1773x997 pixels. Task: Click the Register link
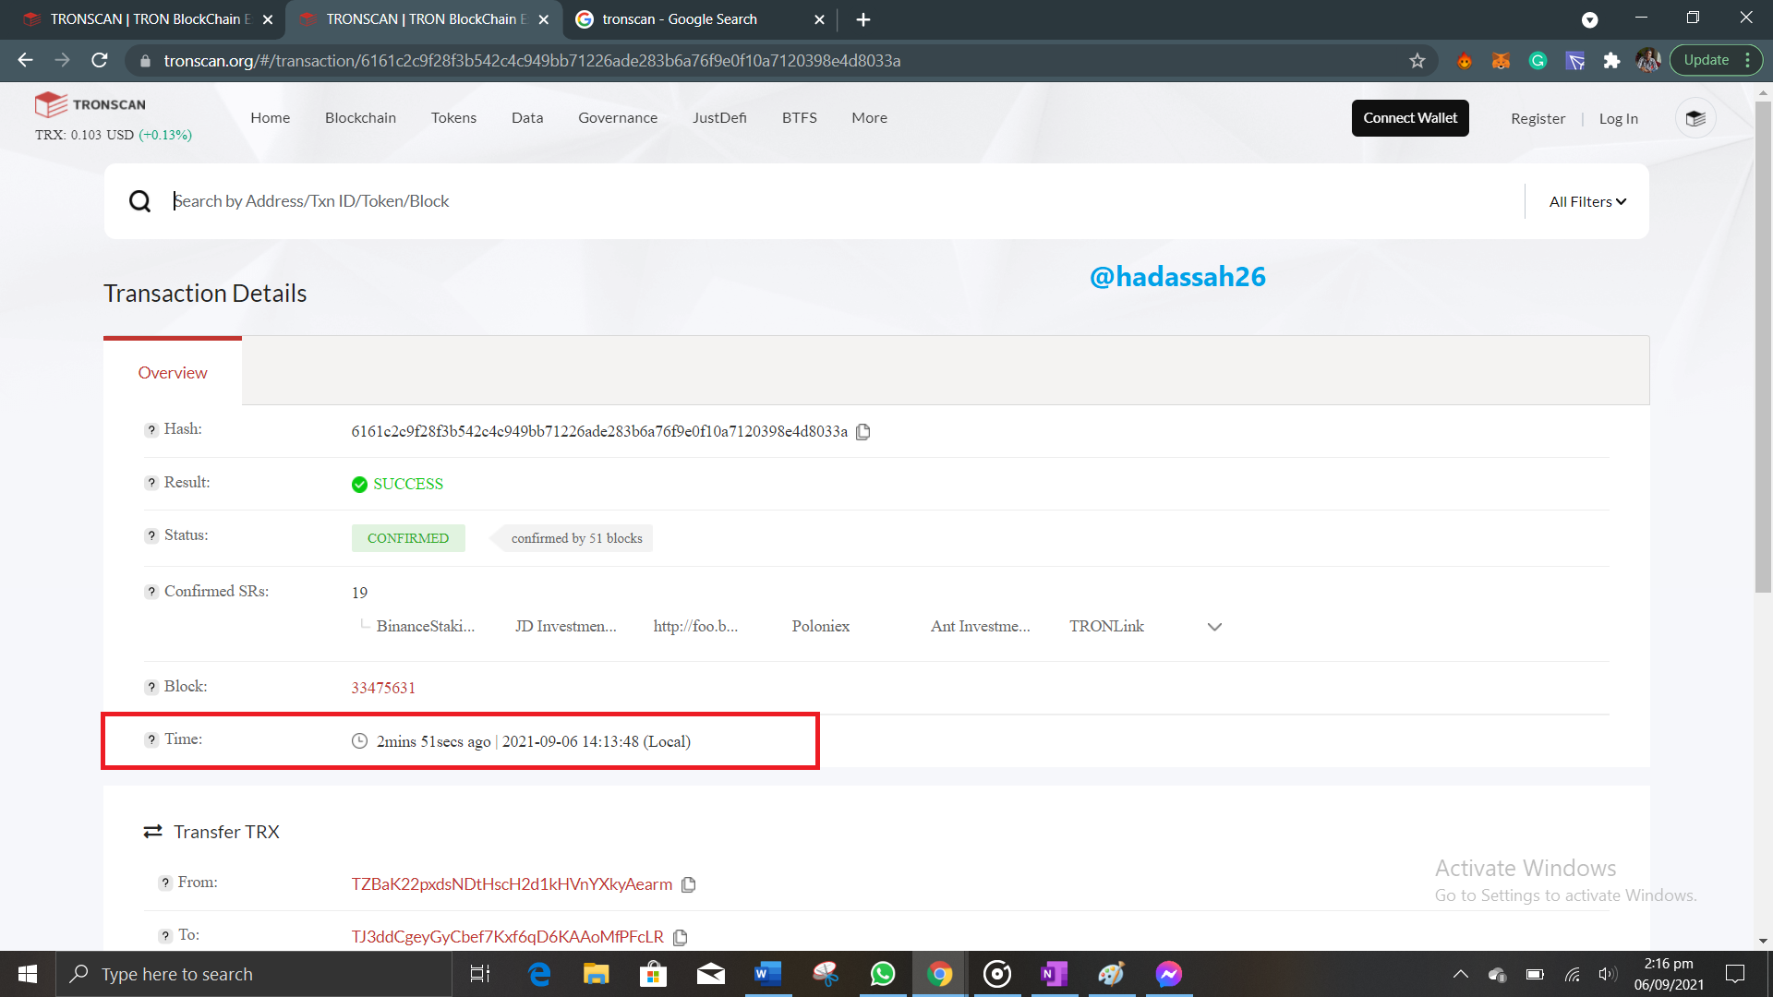click(x=1538, y=119)
